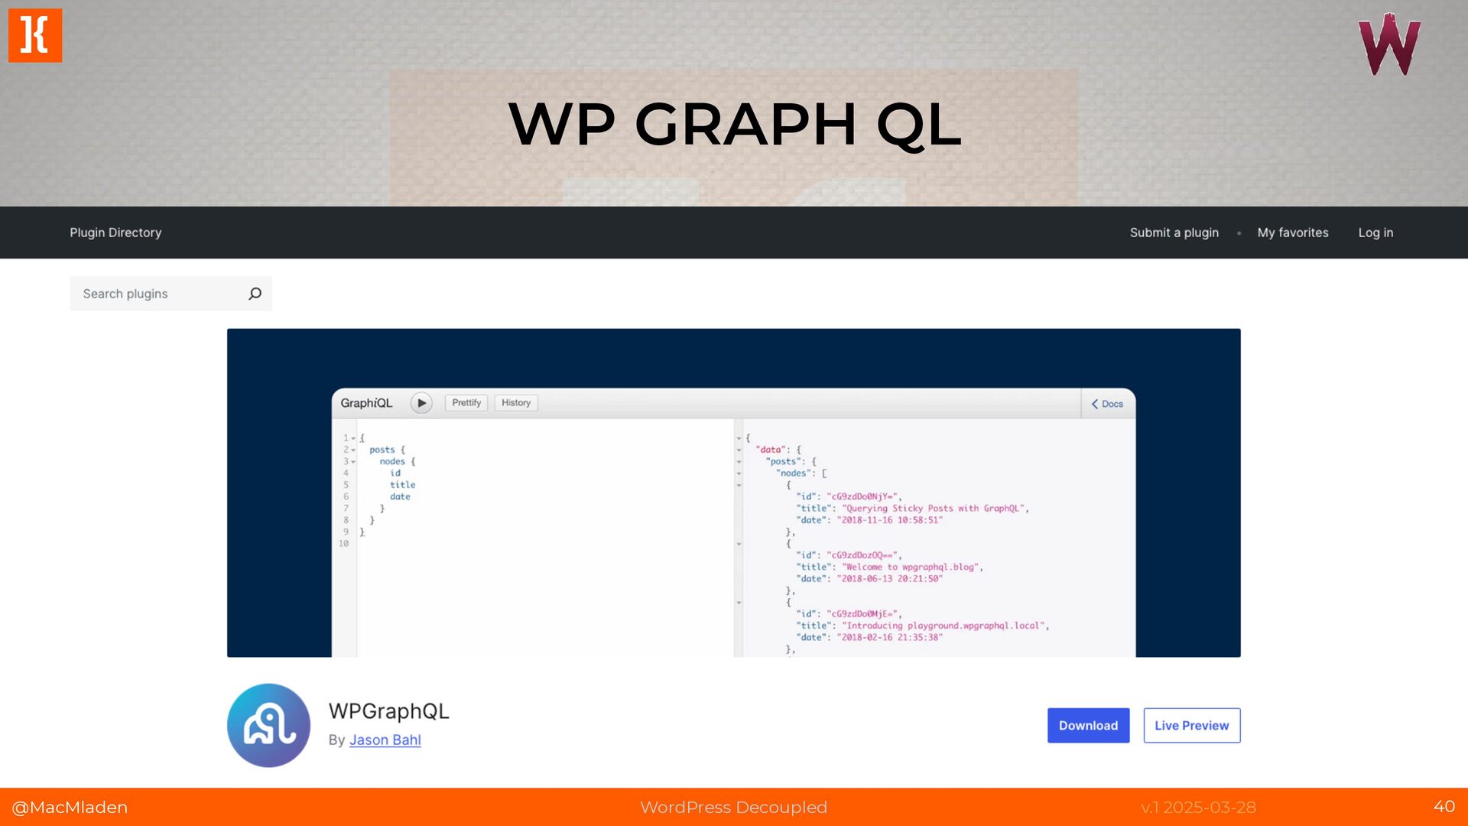Click the GraphiQL title label
This screenshot has height=826, width=1468.
[x=366, y=403]
